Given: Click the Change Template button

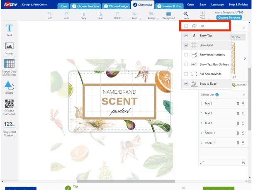Looking at the screenshot, I should point(229,17).
